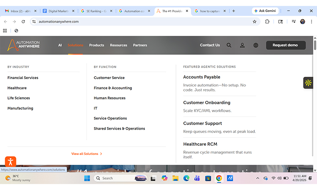
Task: Open Accounts Payable featured solution
Action: [202, 77]
